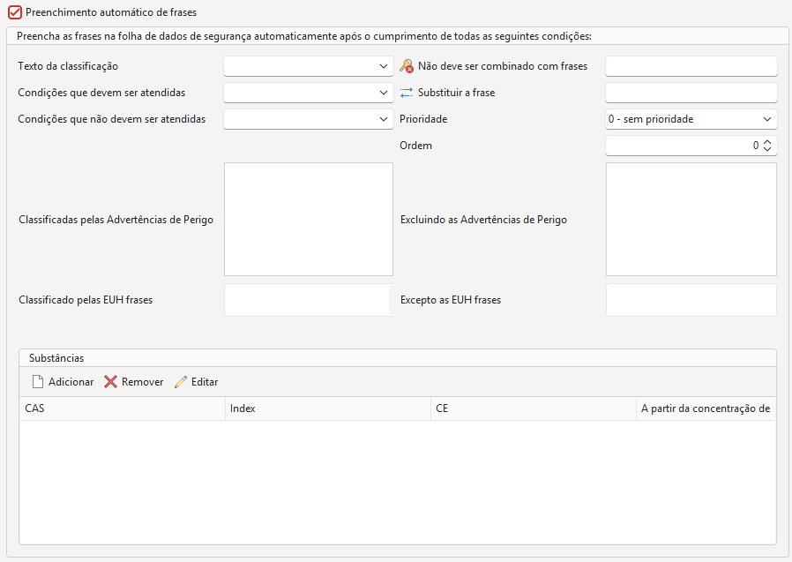792x562 pixels.
Task: Open the 'Texto da classificação' dropdown
Action: coord(309,66)
